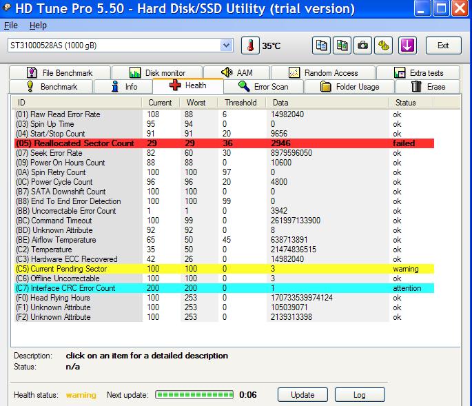Select the Power Cycle Count row
This screenshot has width=472, height=406.
pyautogui.click(x=224, y=182)
